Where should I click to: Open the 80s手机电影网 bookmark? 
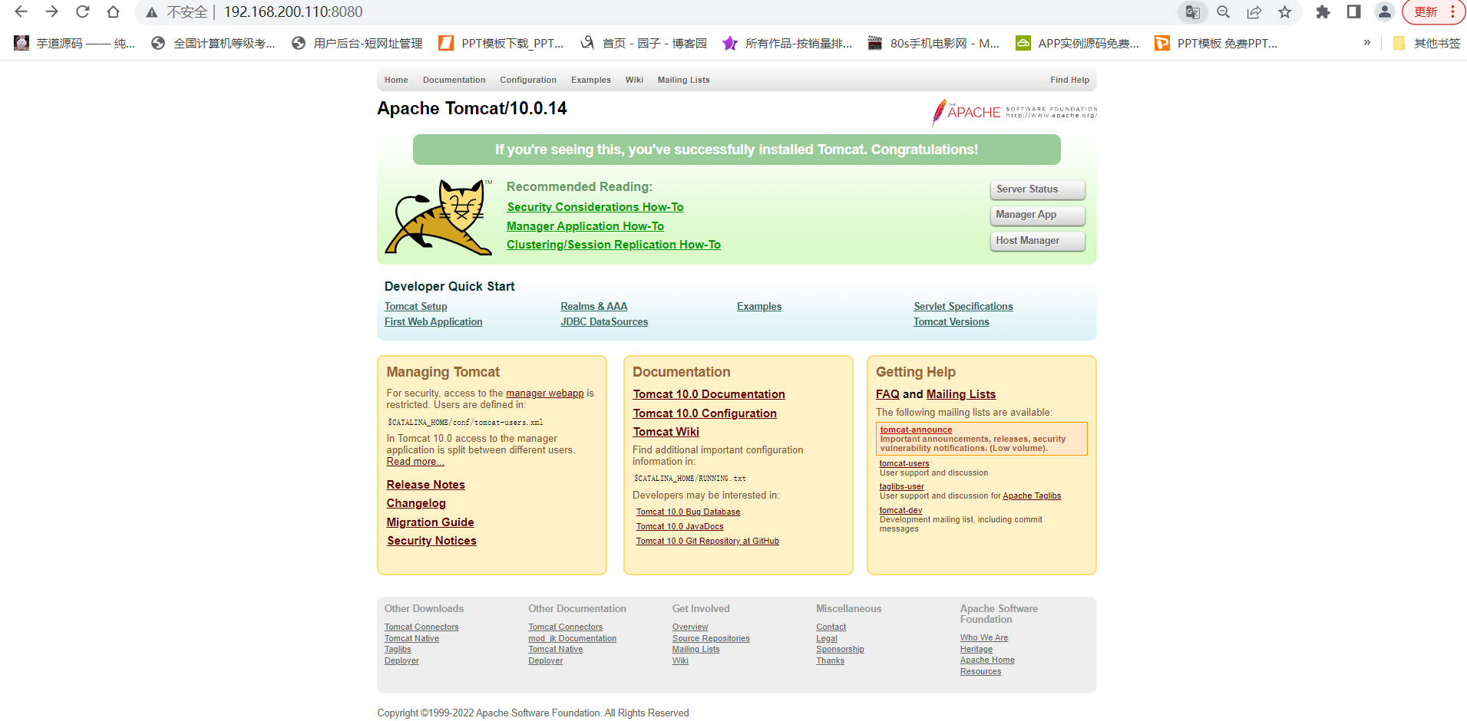point(933,43)
